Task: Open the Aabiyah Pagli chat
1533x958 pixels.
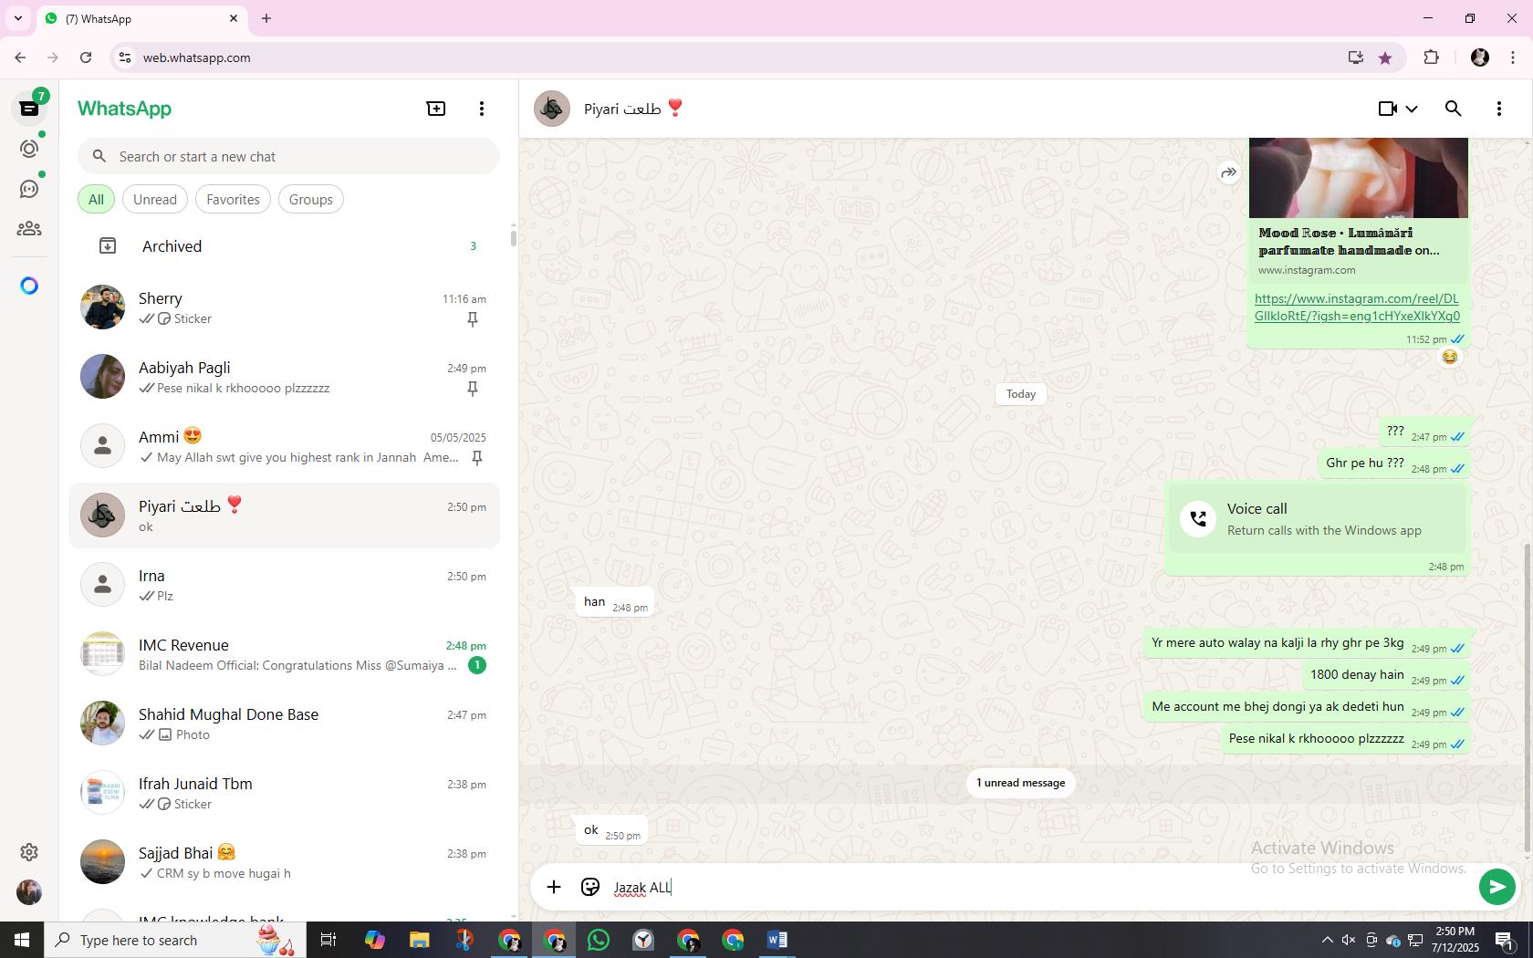Action: (x=285, y=377)
